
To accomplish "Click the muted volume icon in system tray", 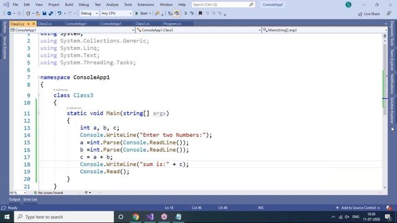I will point(347,217).
